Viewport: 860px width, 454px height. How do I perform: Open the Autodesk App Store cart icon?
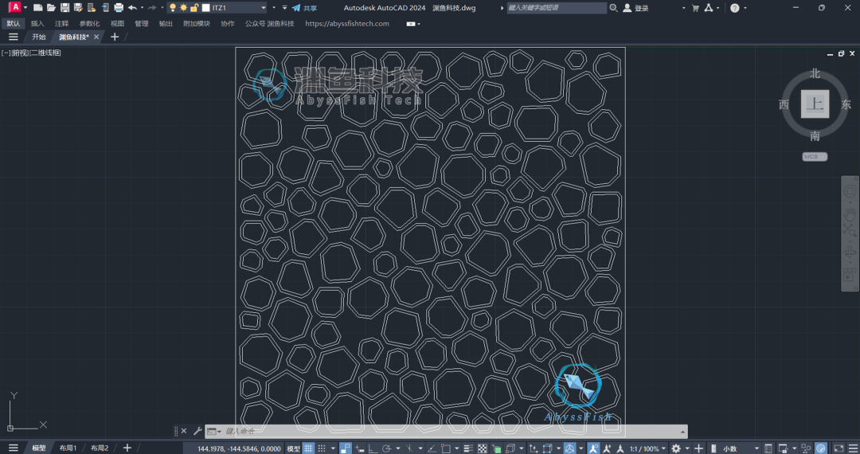(695, 8)
